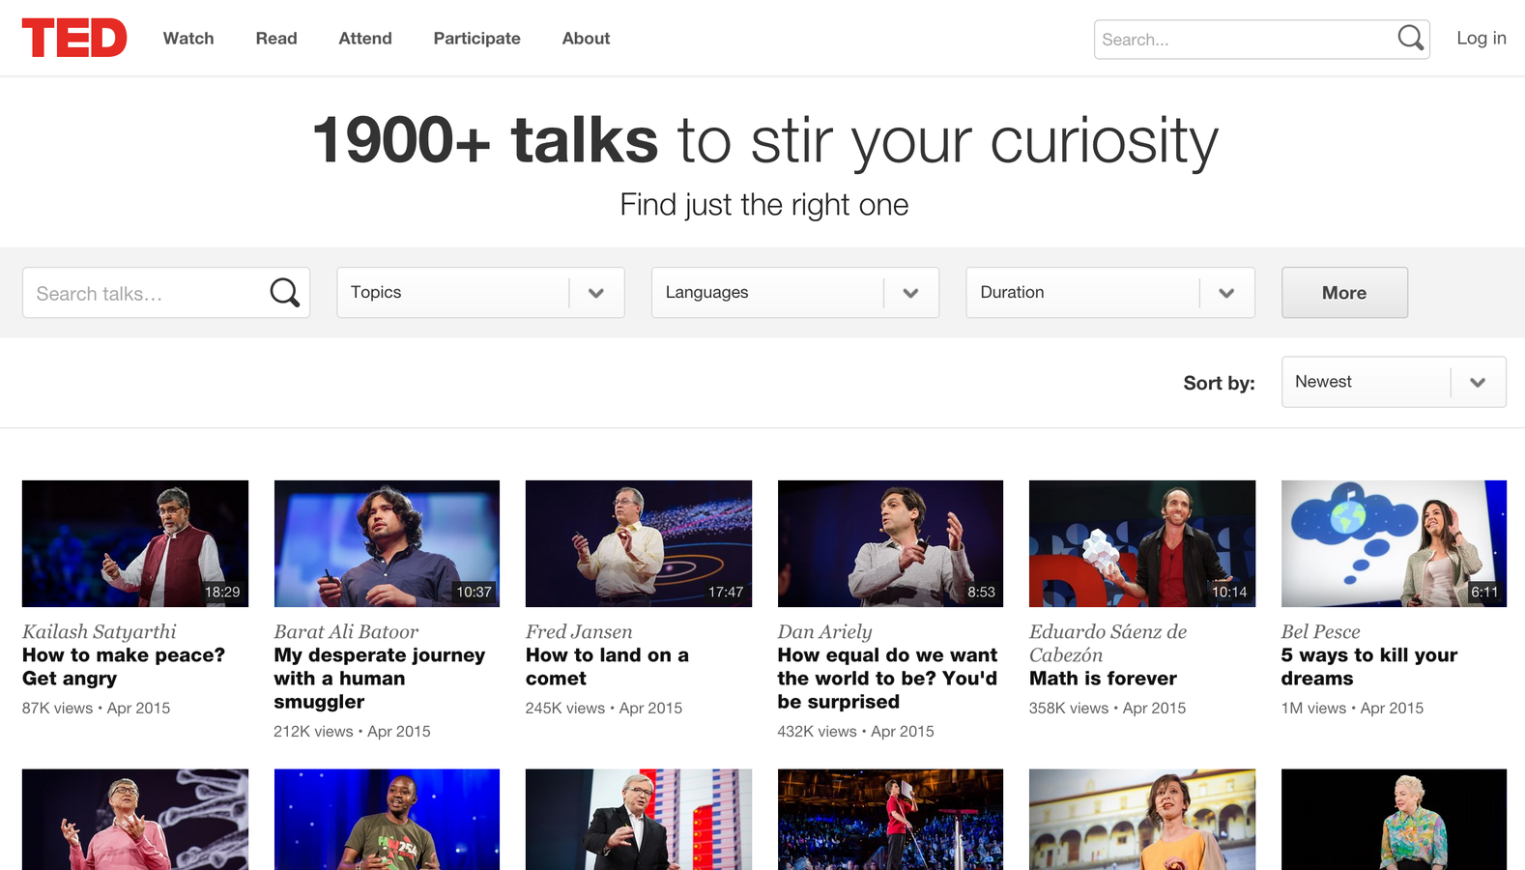
Task: Expand the Duration dropdown
Action: (1110, 293)
